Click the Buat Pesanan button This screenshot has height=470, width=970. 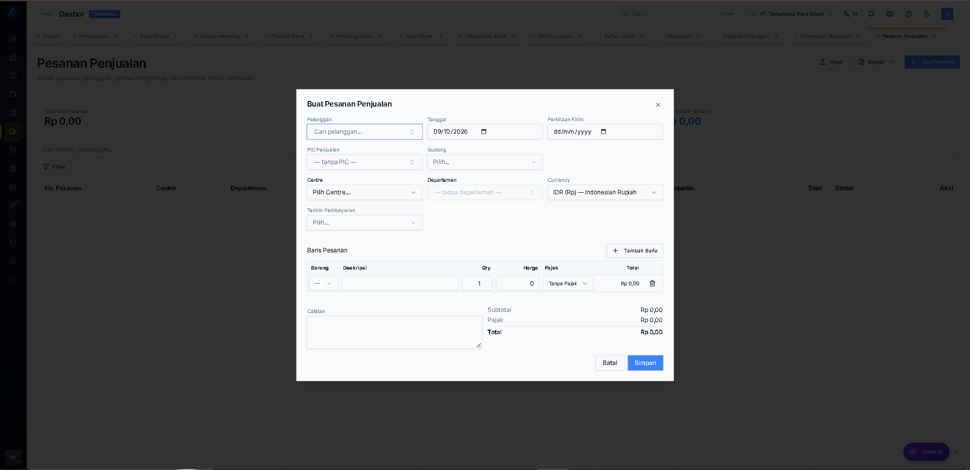point(932,62)
